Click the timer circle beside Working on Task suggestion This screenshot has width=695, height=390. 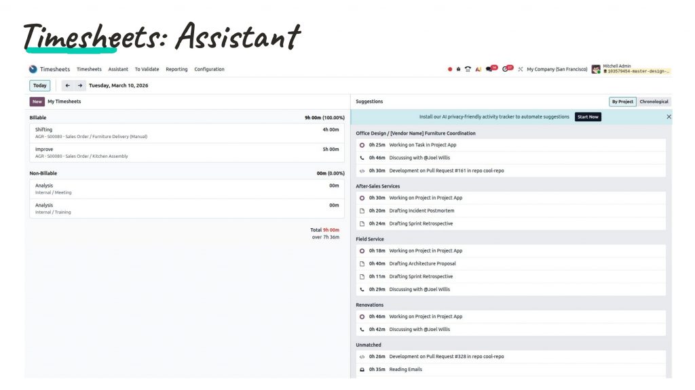pyautogui.click(x=362, y=144)
